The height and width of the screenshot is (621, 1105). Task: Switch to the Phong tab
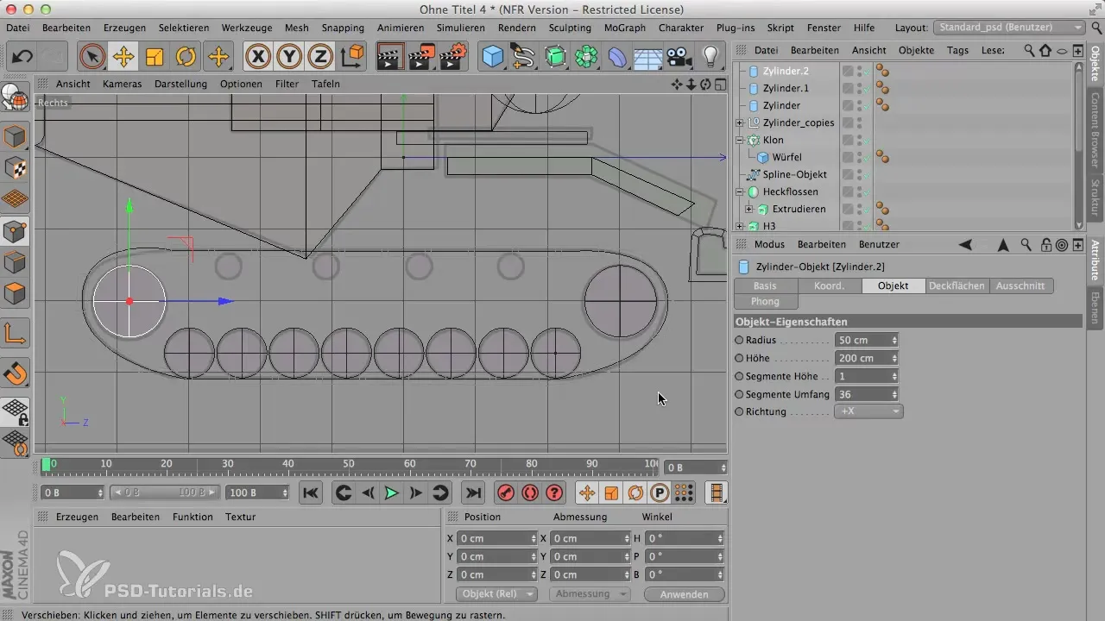(765, 301)
